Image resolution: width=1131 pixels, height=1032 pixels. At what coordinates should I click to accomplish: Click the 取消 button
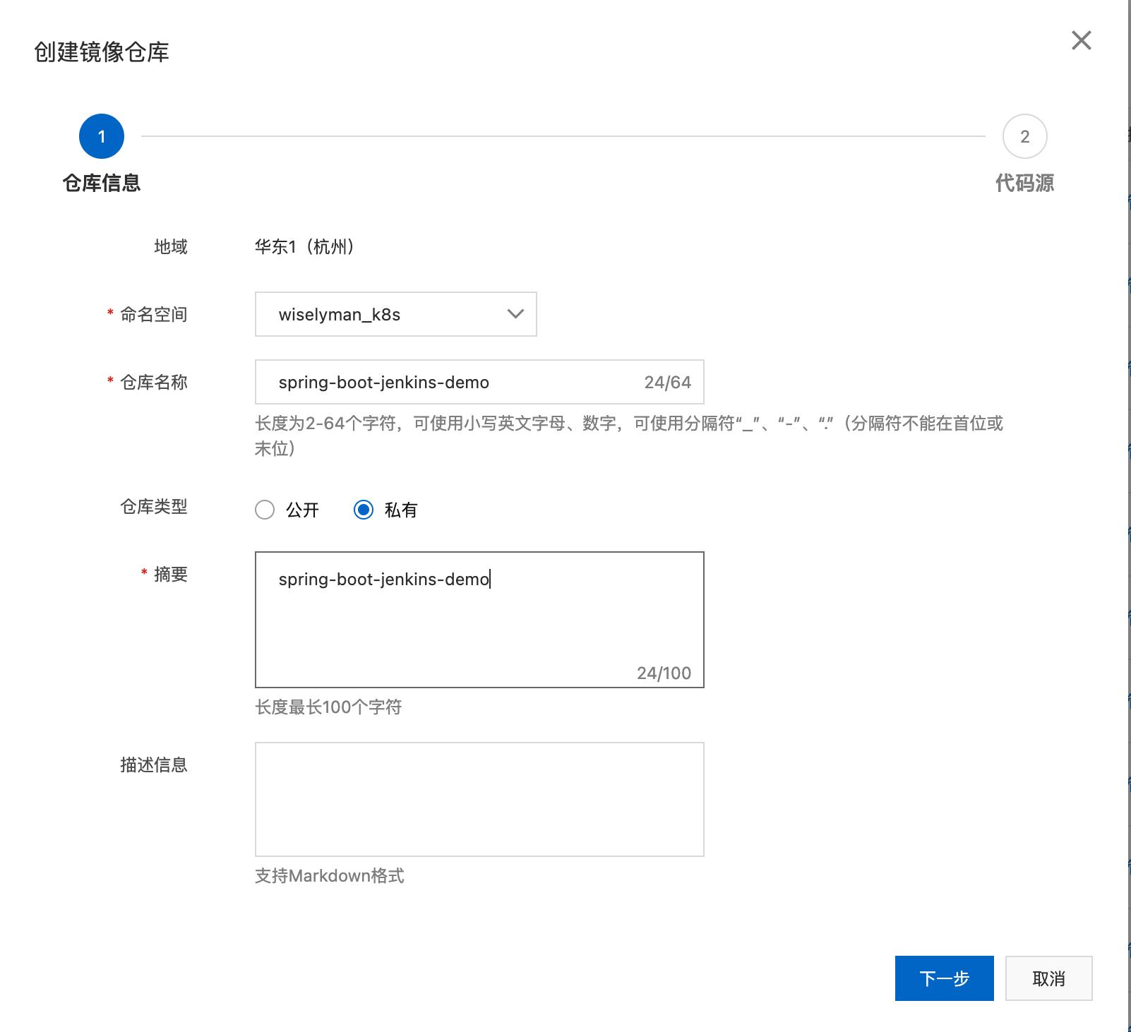pyautogui.click(x=1048, y=978)
